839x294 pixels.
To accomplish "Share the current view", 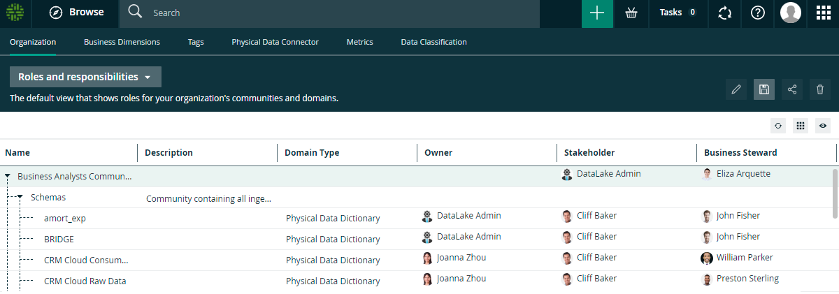I will [792, 89].
